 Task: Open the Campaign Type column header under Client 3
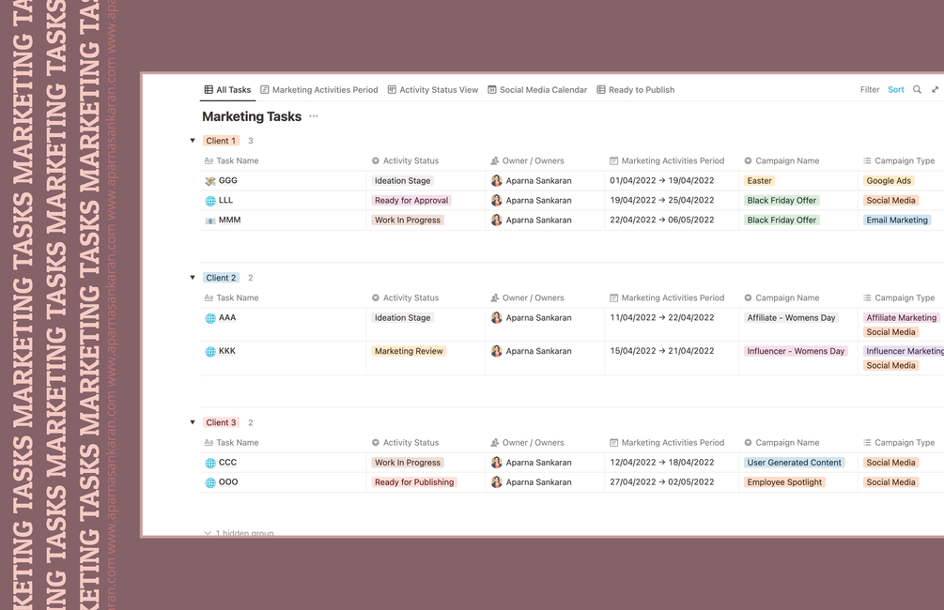pos(899,443)
